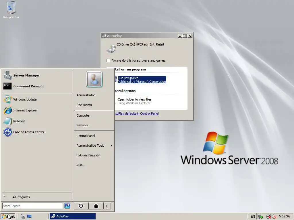Open Documents from Start menu
Image resolution: width=294 pixels, height=220 pixels.
tap(84, 105)
